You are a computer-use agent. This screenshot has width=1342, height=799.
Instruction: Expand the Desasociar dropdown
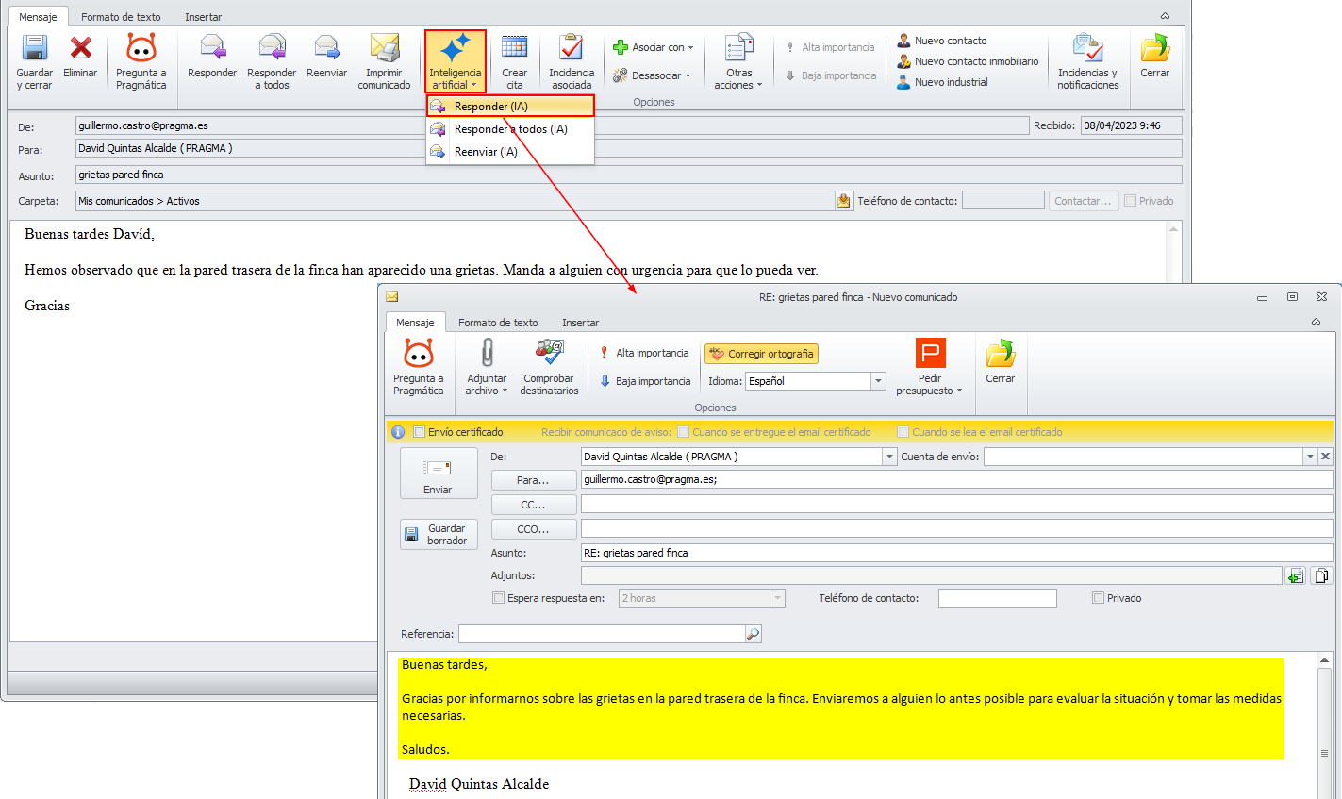point(652,75)
